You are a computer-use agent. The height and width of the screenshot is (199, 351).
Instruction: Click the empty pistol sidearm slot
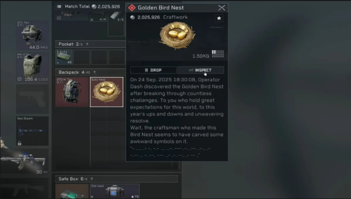click(32, 99)
